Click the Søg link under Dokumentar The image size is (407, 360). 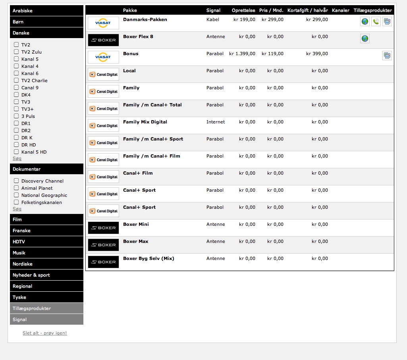point(17,209)
